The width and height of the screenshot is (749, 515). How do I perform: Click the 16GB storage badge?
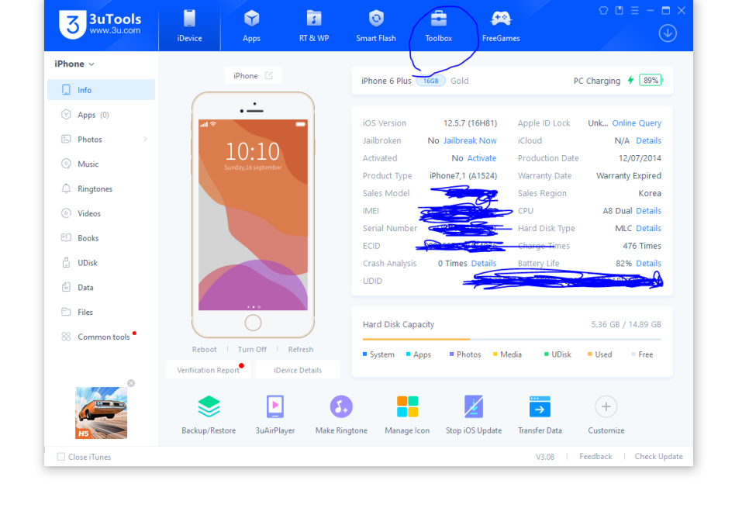pyautogui.click(x=431, y=81)
